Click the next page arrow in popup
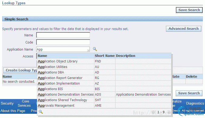 pos(169,112)
